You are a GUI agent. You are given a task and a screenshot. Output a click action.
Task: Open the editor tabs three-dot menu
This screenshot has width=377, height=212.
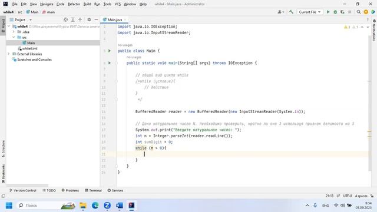tap(368, 19)
